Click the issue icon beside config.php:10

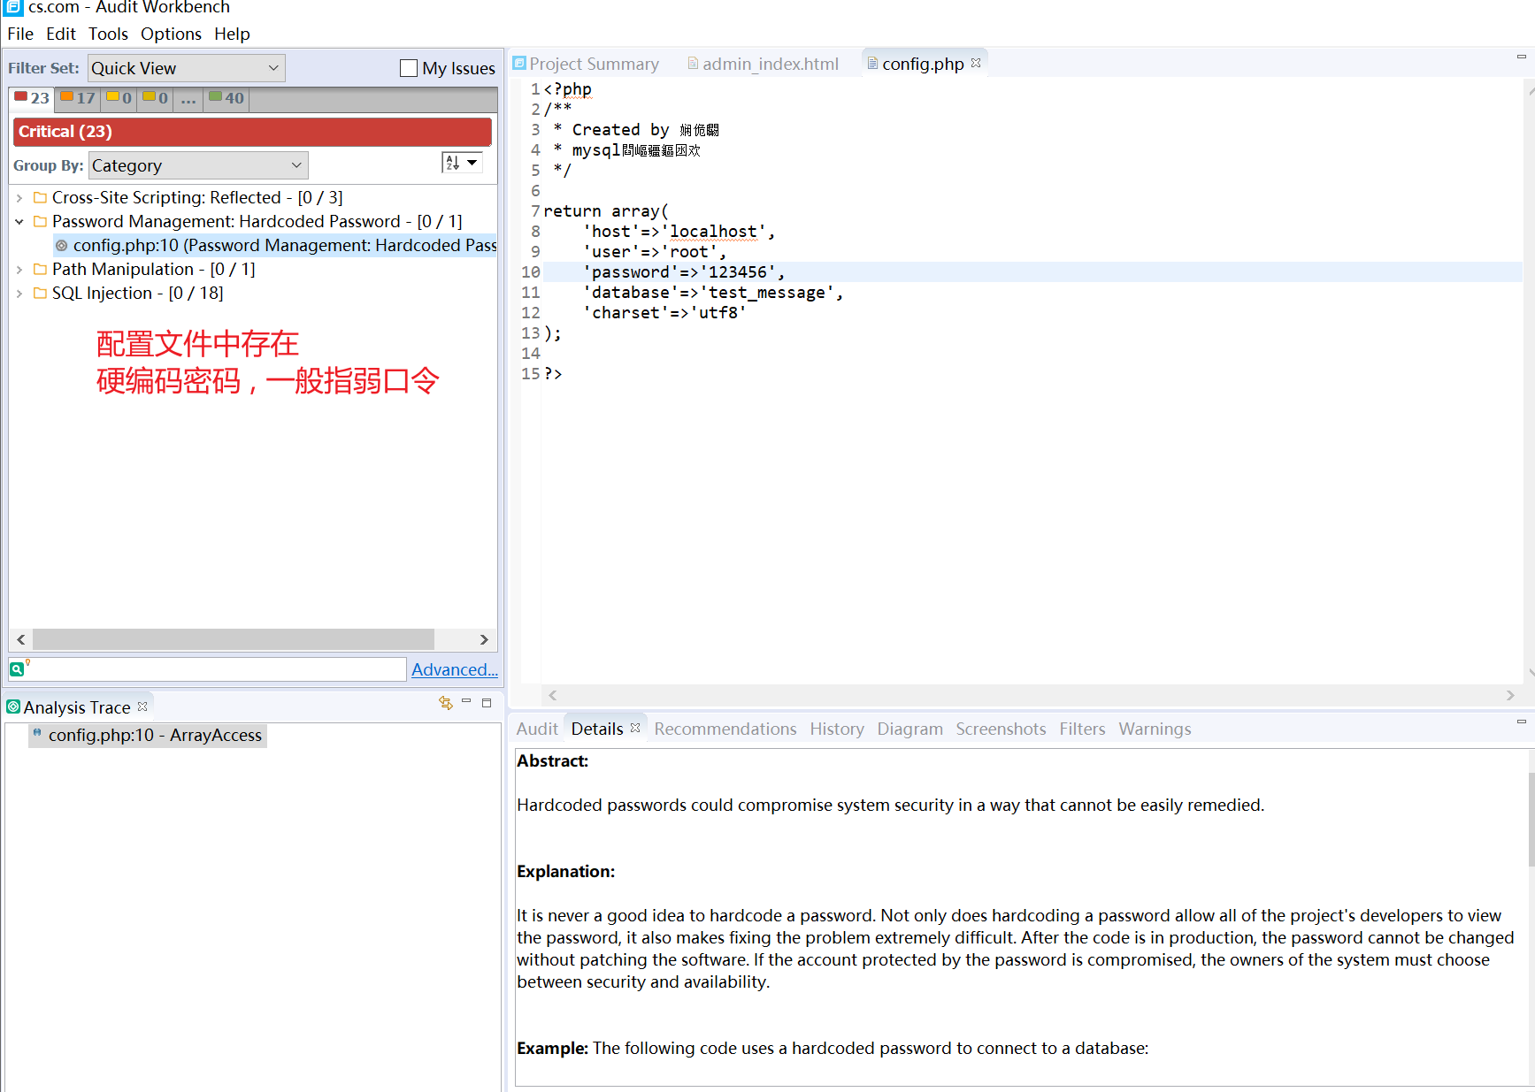click(x=61, y=246)
